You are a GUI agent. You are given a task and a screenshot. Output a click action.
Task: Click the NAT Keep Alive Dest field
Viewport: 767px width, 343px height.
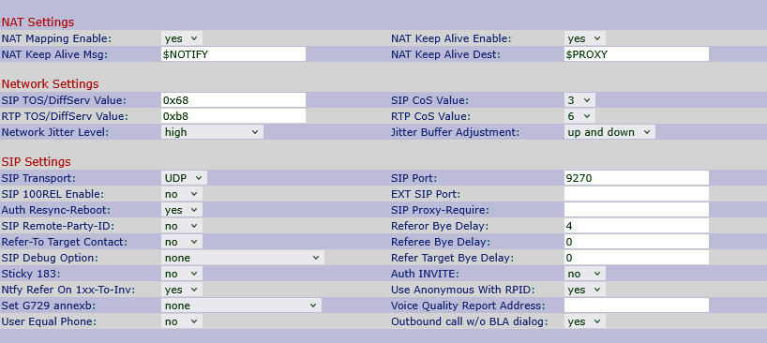tap(637, 54)
